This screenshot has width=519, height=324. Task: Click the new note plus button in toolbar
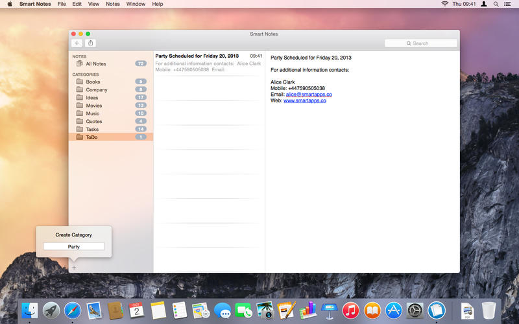tap(77, 43)
